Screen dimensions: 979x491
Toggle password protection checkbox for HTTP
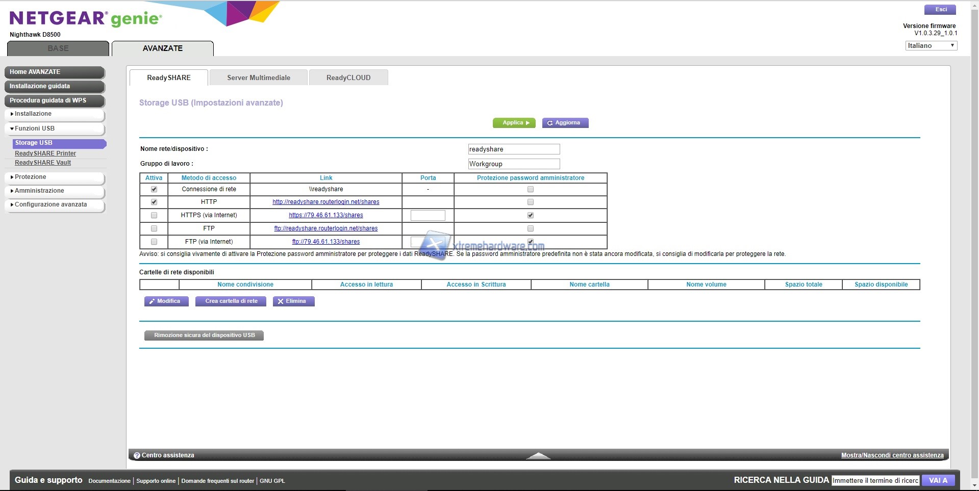click(x=531, y=202)
